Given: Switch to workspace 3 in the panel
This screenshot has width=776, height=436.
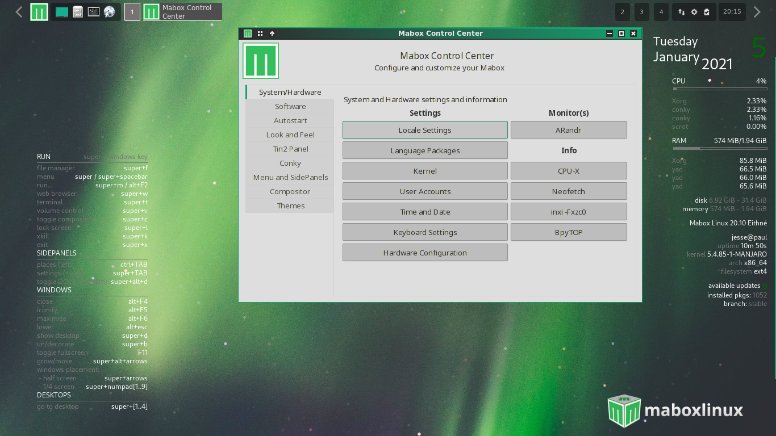Looking at the screenshot, I should click(641, 12).
